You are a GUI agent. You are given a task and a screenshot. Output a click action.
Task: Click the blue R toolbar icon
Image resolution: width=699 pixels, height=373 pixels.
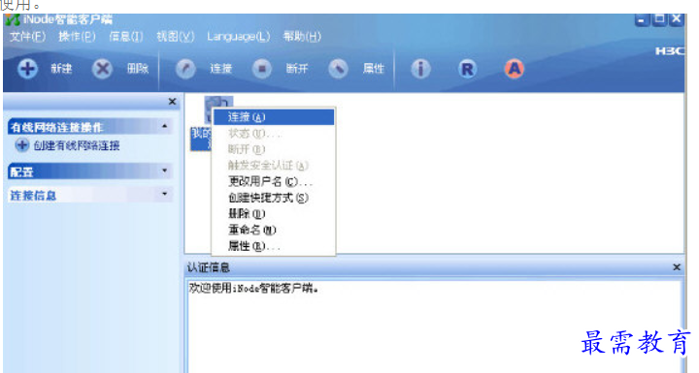(x=467, y=69)
